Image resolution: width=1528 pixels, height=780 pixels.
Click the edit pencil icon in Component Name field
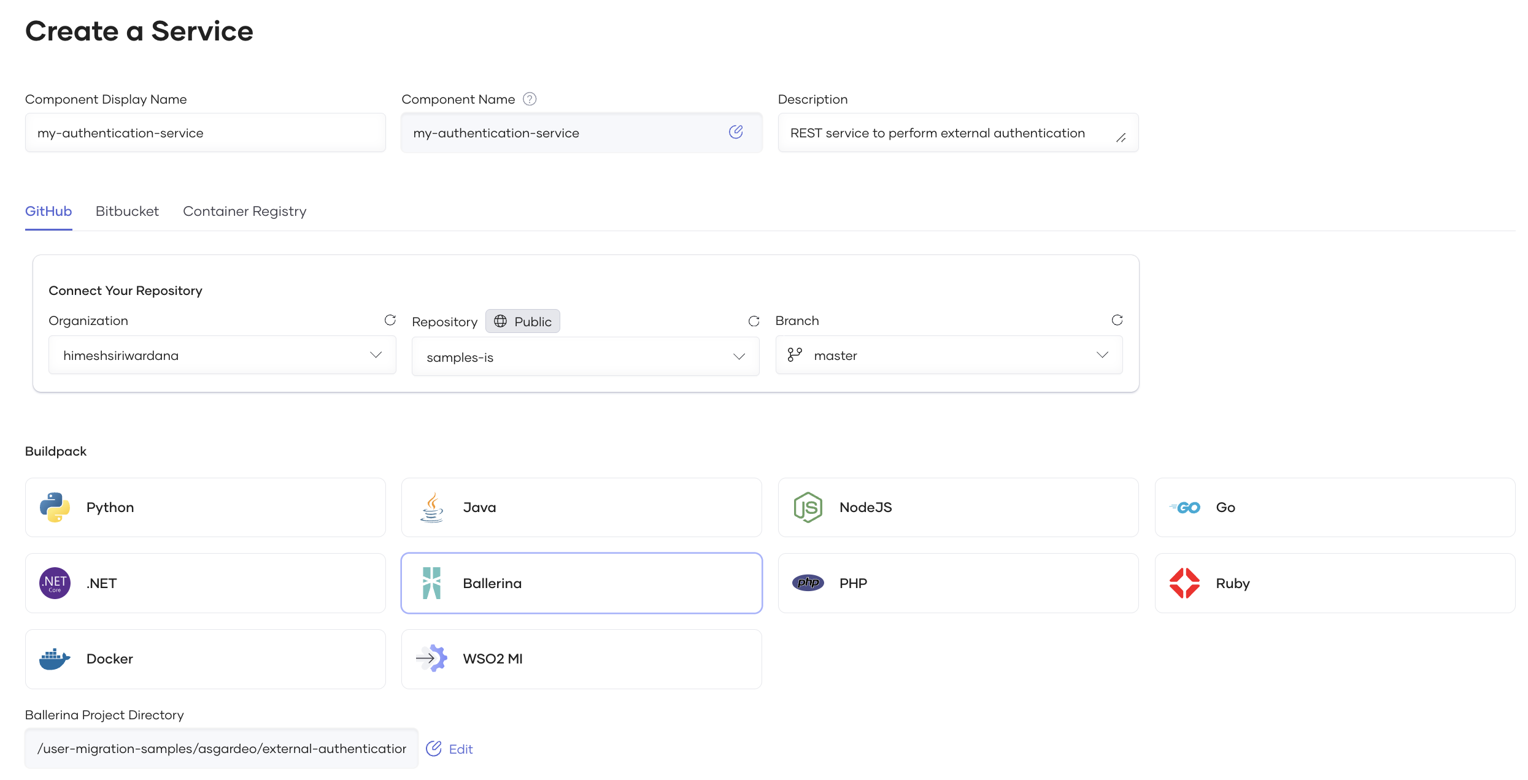click(x=736, y=132)
